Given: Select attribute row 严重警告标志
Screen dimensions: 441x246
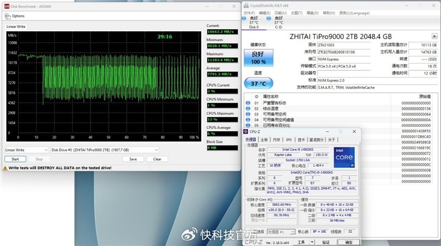Looking at the screenshot, I should [x=341, y=103].
